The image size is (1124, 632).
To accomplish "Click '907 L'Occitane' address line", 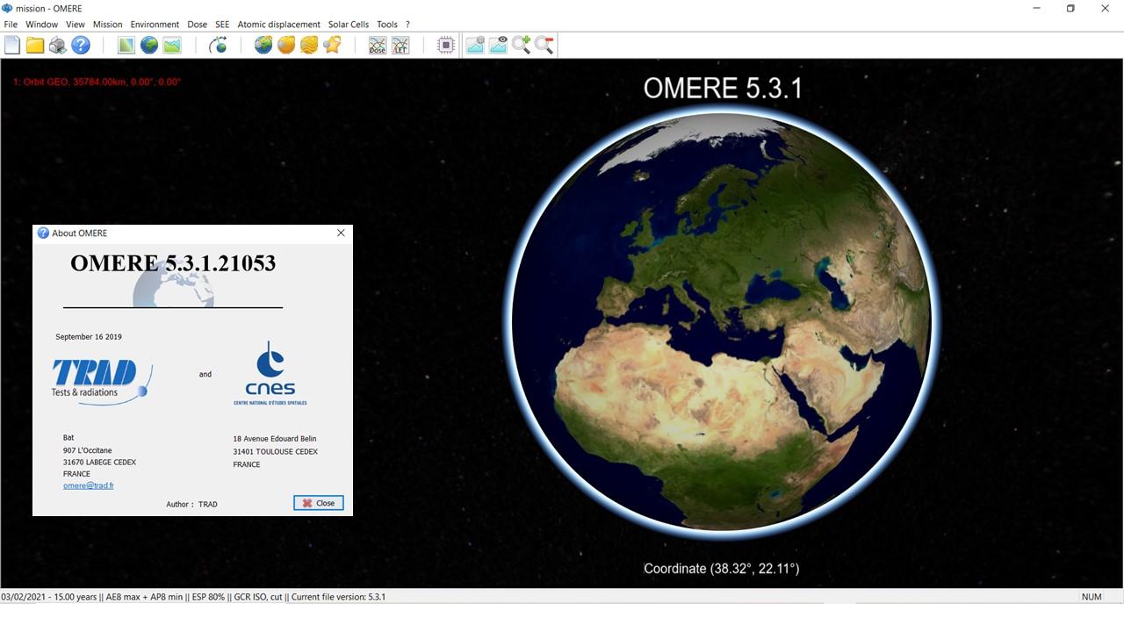I will click(87, 451).
